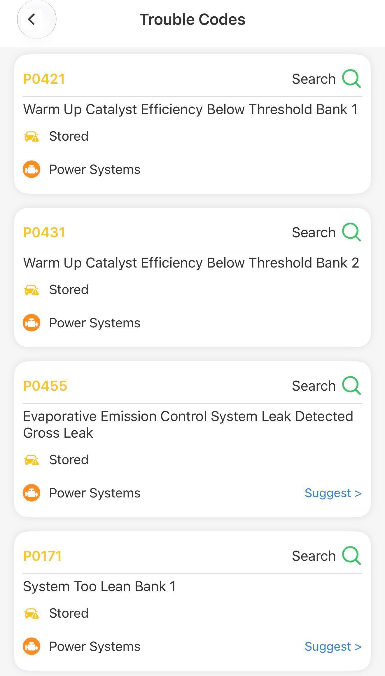Tap the Stored status in the P0455 card
Image resolution: width=385 pixels, height=676 pixels.
(x=69, y=460)
